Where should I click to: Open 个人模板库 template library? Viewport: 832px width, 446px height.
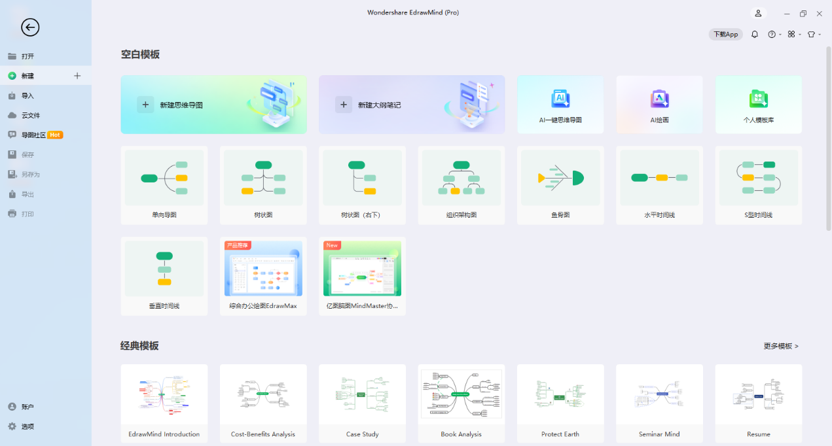coord(758,105)
